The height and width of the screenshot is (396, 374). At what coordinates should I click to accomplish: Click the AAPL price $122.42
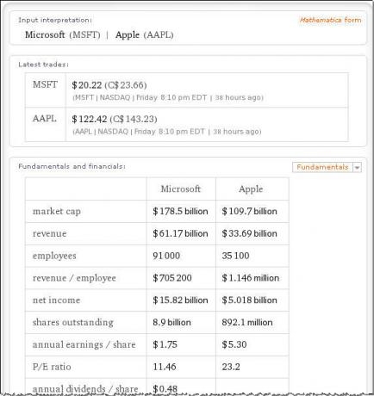coord(90,119)
